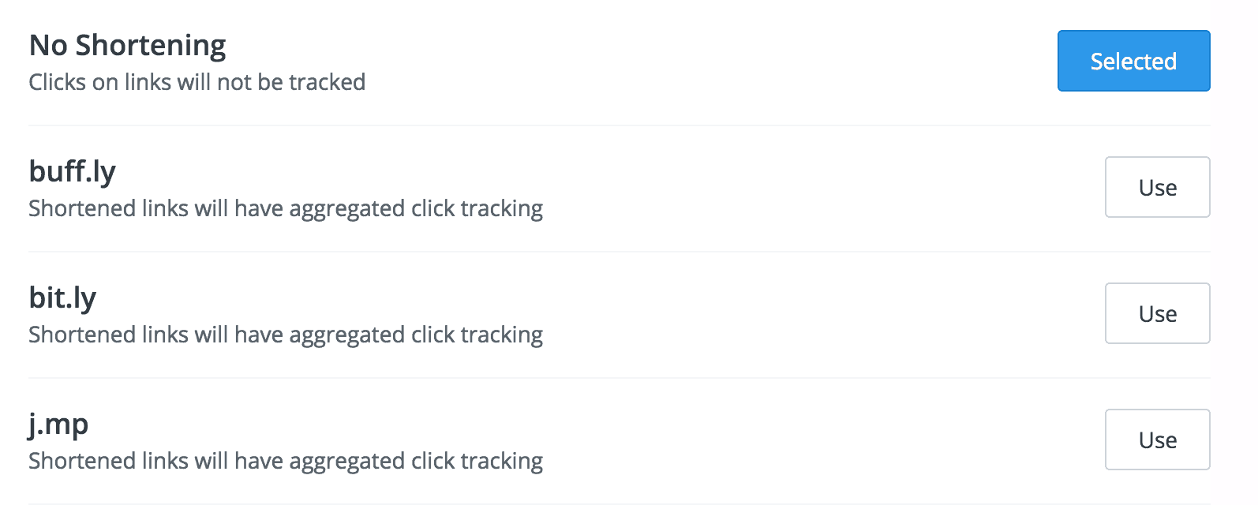The width and height of the screenshot is (1258, 505).
Task: Activate the j.mp Use button
Action: pos(1157,440)
